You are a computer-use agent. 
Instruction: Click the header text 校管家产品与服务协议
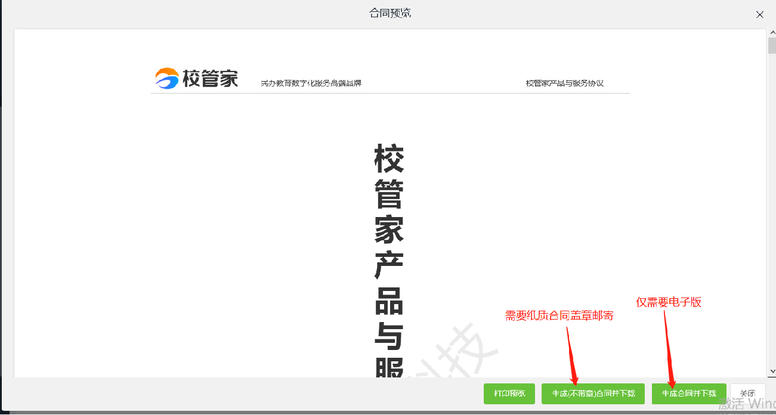[565, 83]
